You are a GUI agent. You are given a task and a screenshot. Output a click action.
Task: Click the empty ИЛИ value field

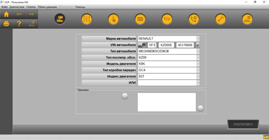coord(167,83)
